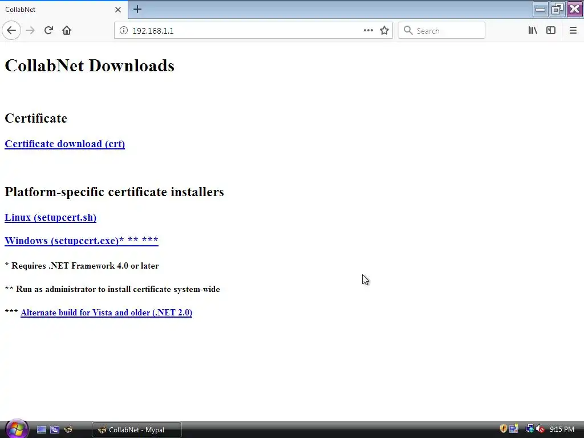Open the Windows Start orb

tap(16, 429)
